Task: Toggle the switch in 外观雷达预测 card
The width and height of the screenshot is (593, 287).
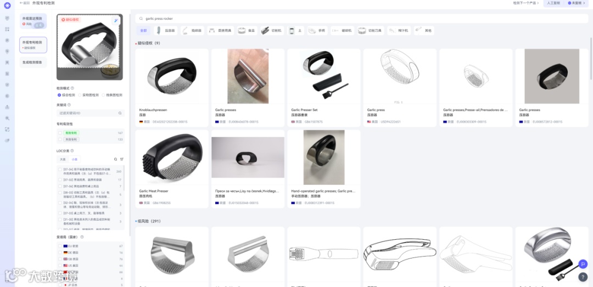Action: [x=40, y=25]
